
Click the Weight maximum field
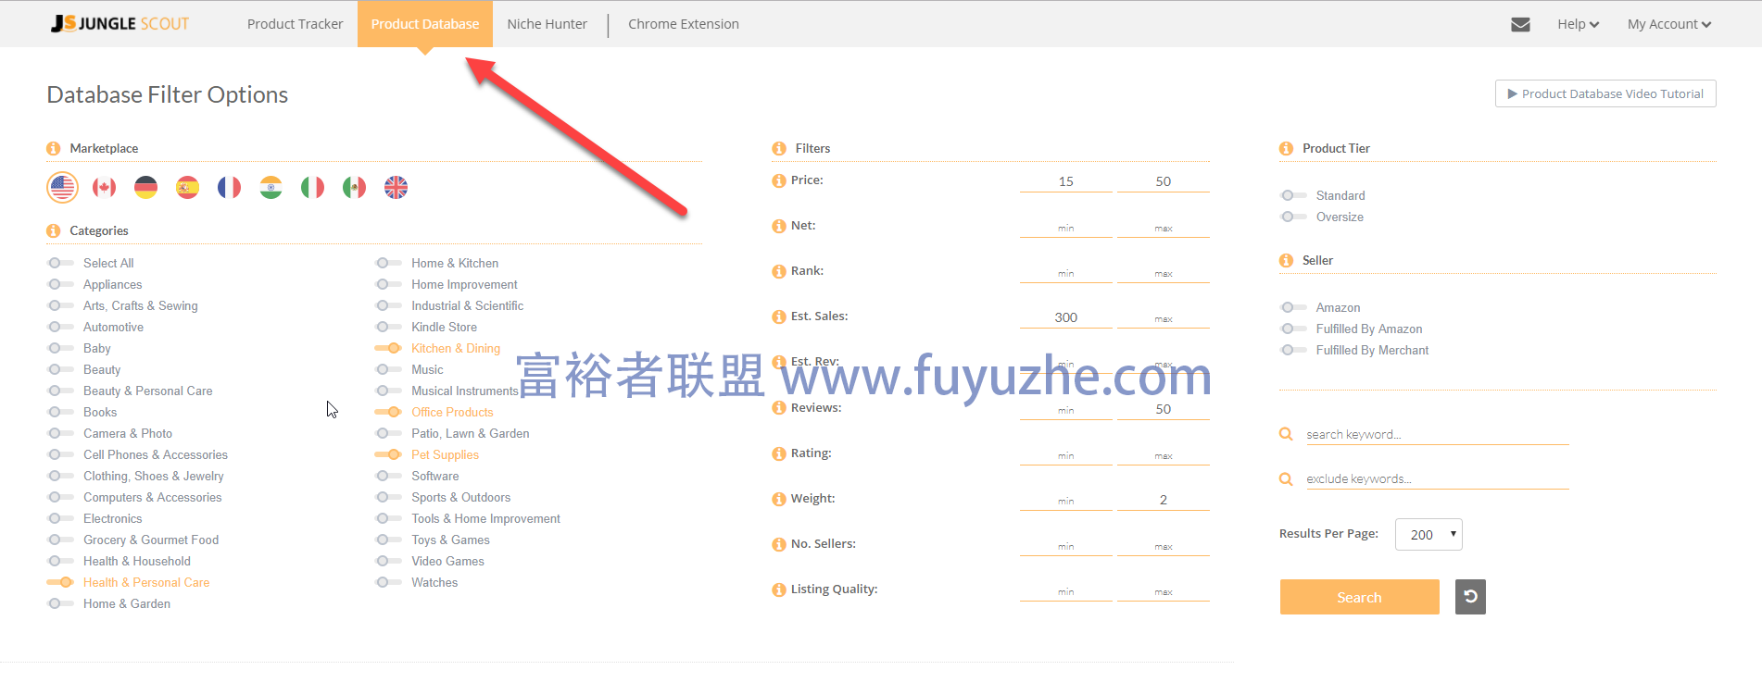click(x=1164, y=500)
